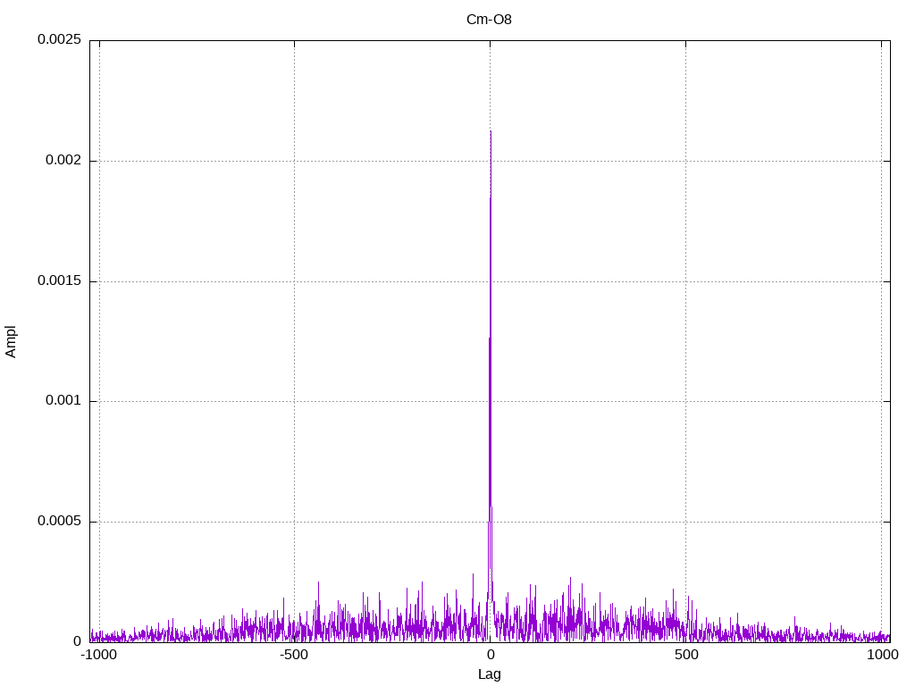Click the grid intersection at lag 500, amplitude 0.002
Image resolution: width=915 pixels, height=686 pixels.
point(685,161)
